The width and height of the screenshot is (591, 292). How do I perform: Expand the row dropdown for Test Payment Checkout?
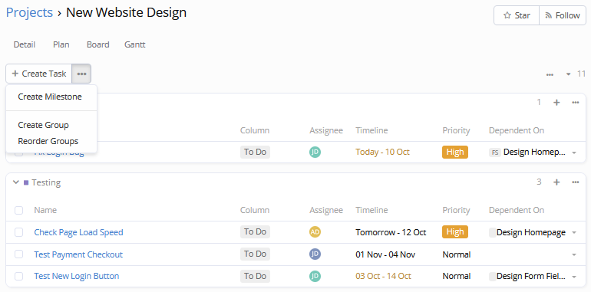point(574,254)
